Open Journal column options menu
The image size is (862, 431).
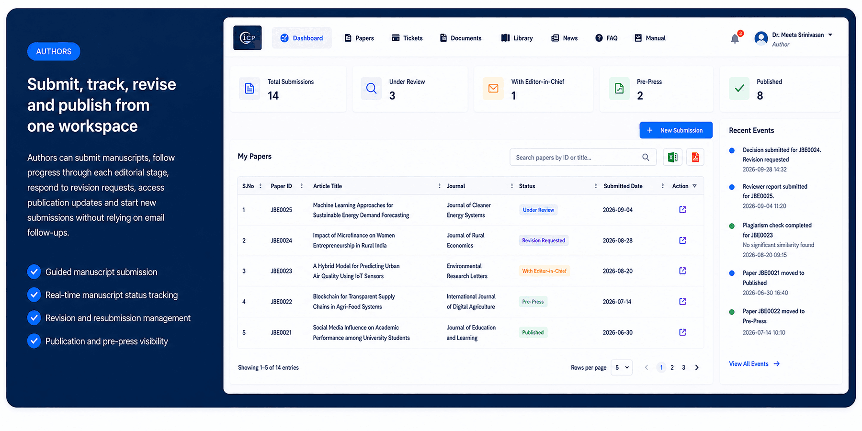click(x=512, y=186)
